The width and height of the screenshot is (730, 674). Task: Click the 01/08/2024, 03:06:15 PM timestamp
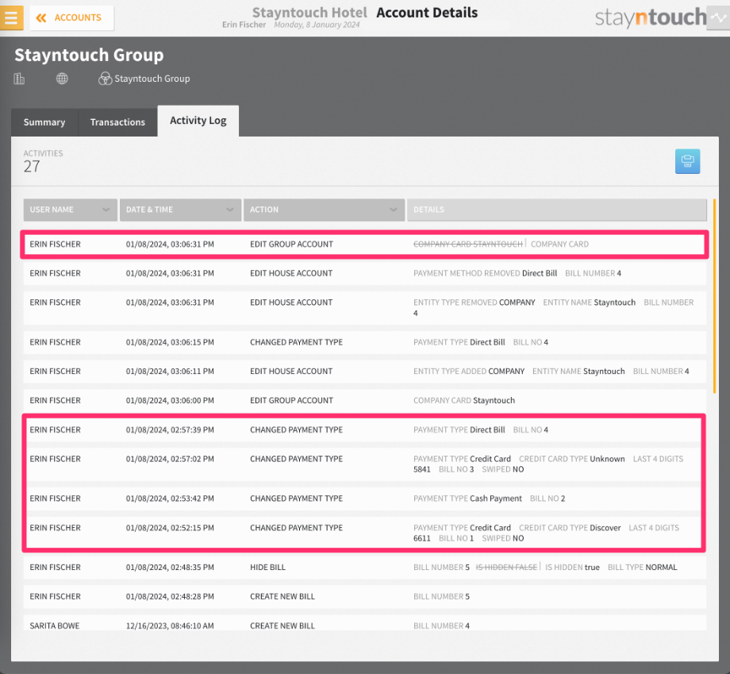170,342
